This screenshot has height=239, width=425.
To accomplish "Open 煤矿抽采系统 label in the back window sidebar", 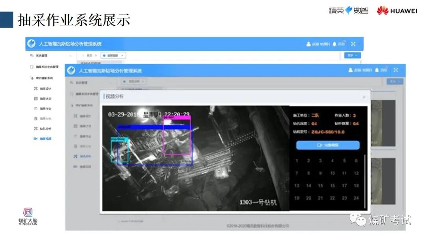I will [x=44, y=78].
